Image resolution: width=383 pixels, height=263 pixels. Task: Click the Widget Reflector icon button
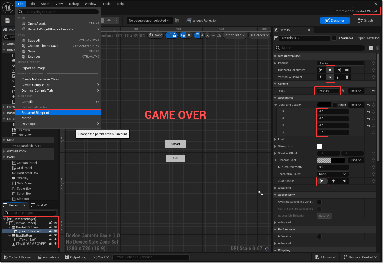[202, 21]
